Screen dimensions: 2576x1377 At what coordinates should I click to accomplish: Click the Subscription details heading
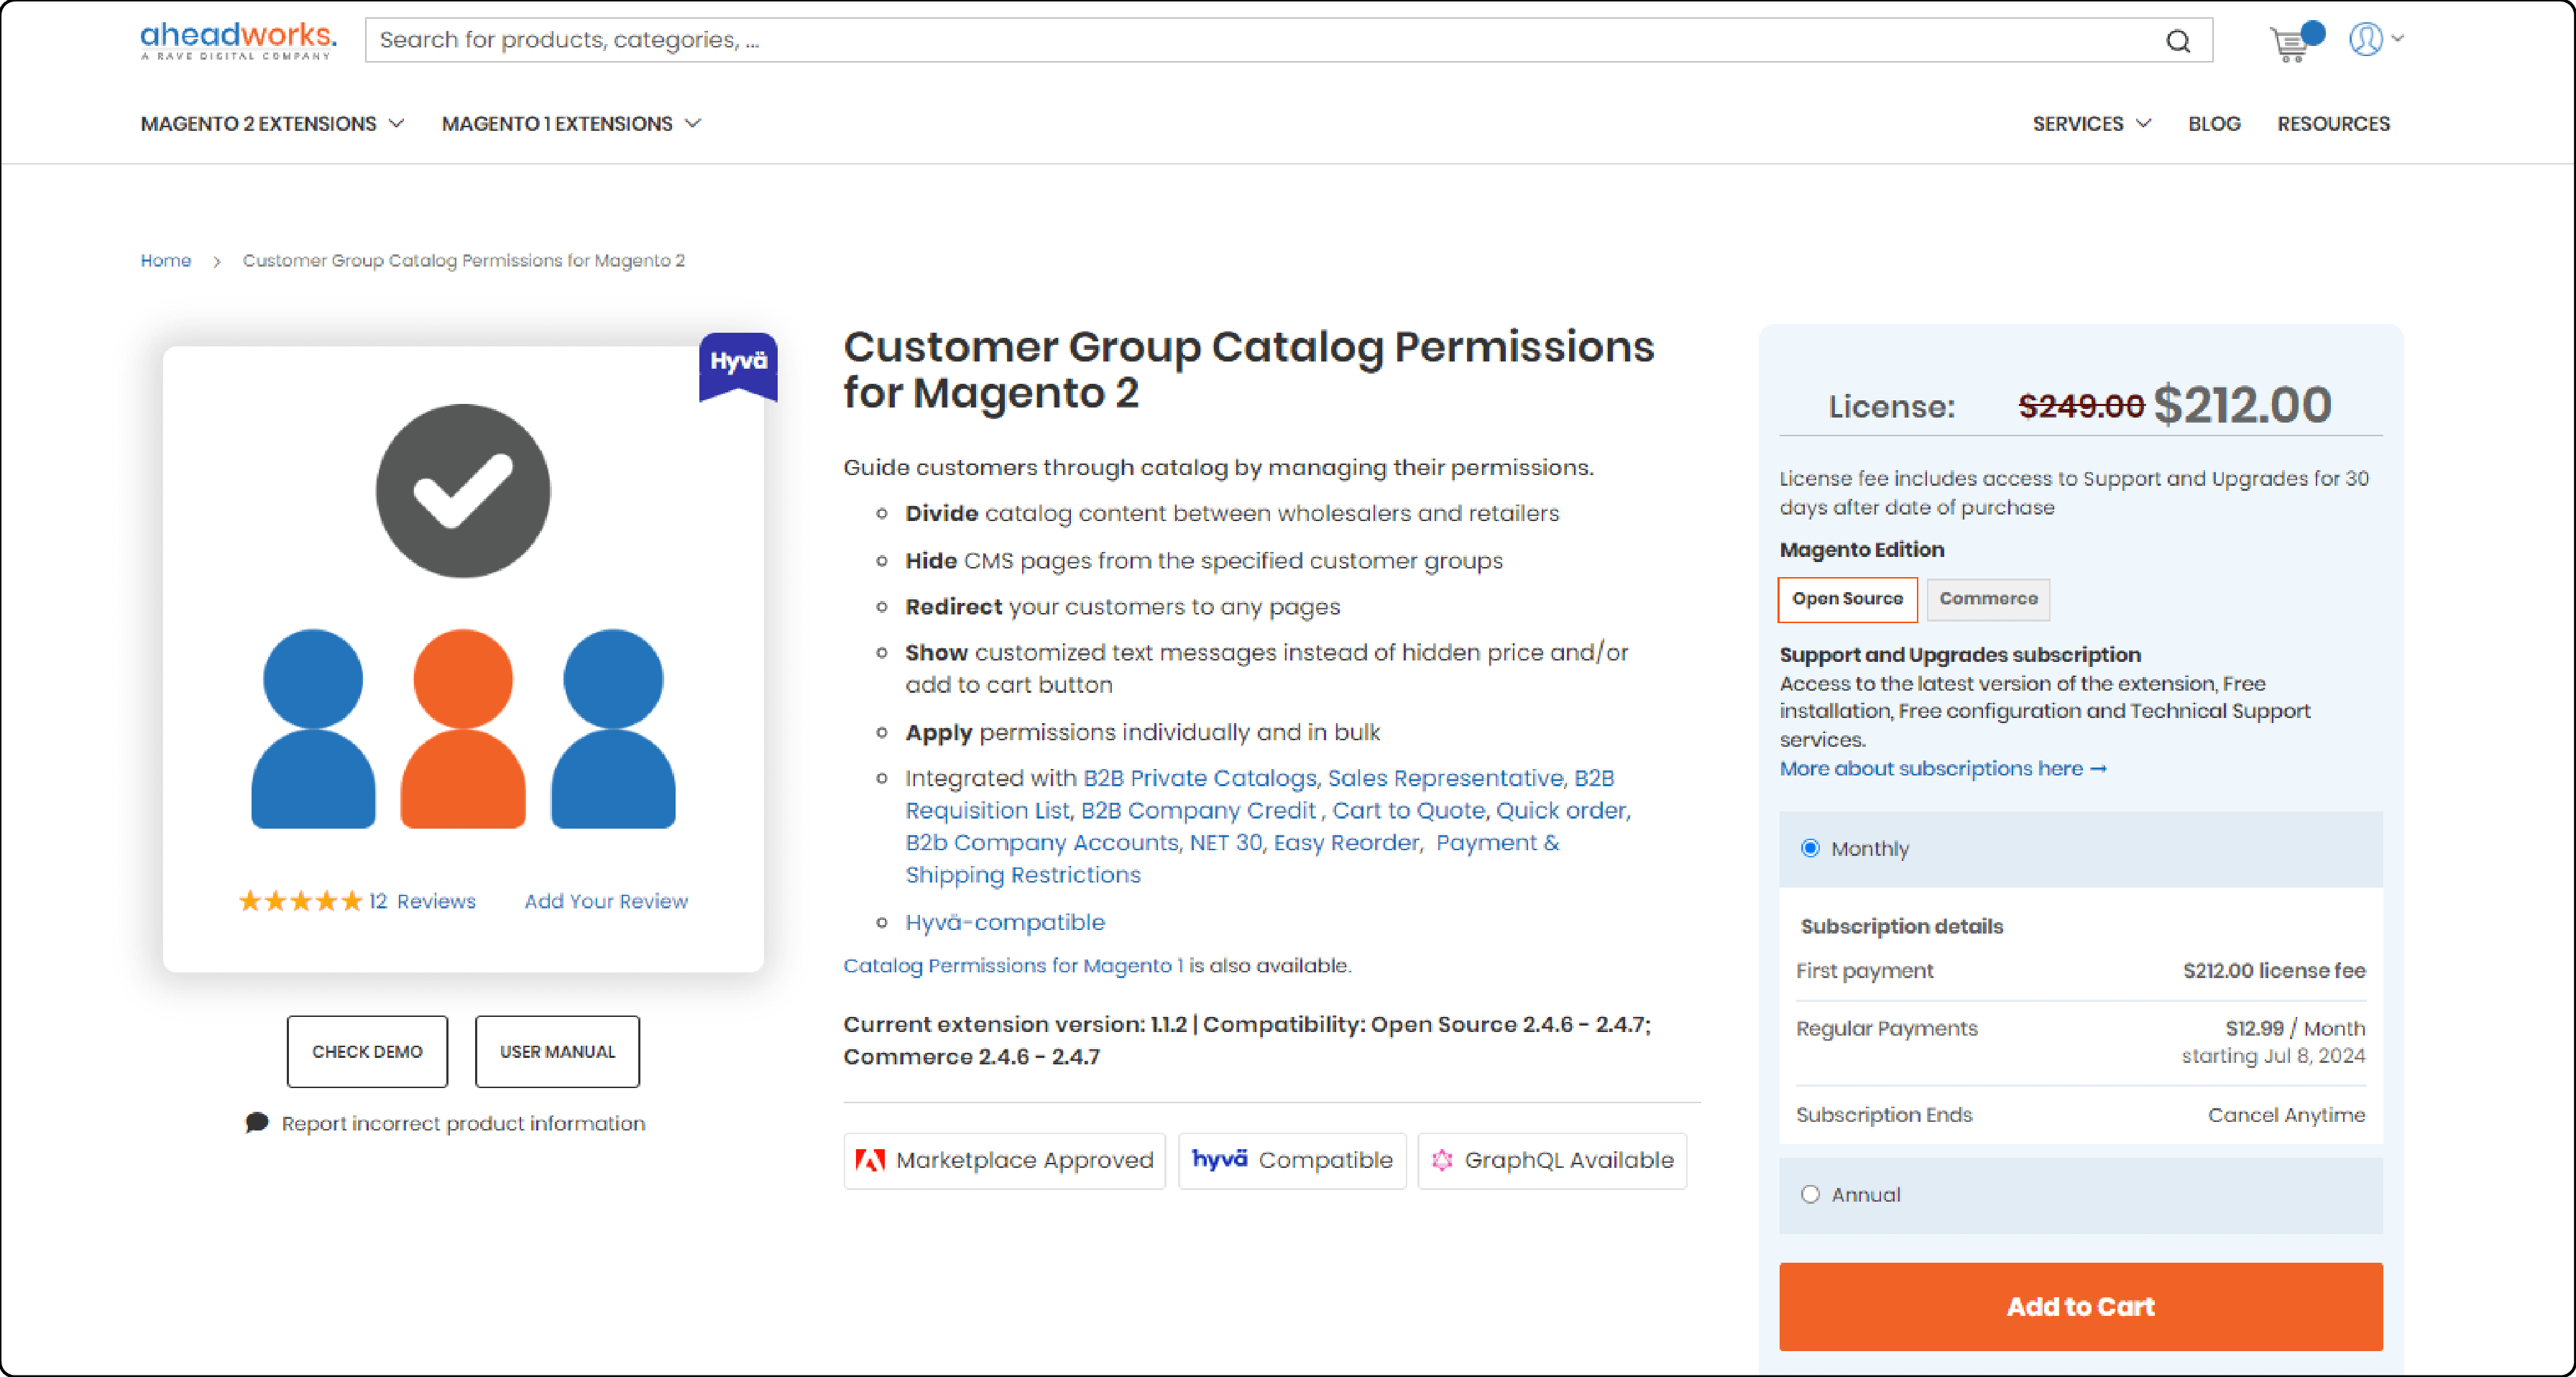click(1901, 926)
